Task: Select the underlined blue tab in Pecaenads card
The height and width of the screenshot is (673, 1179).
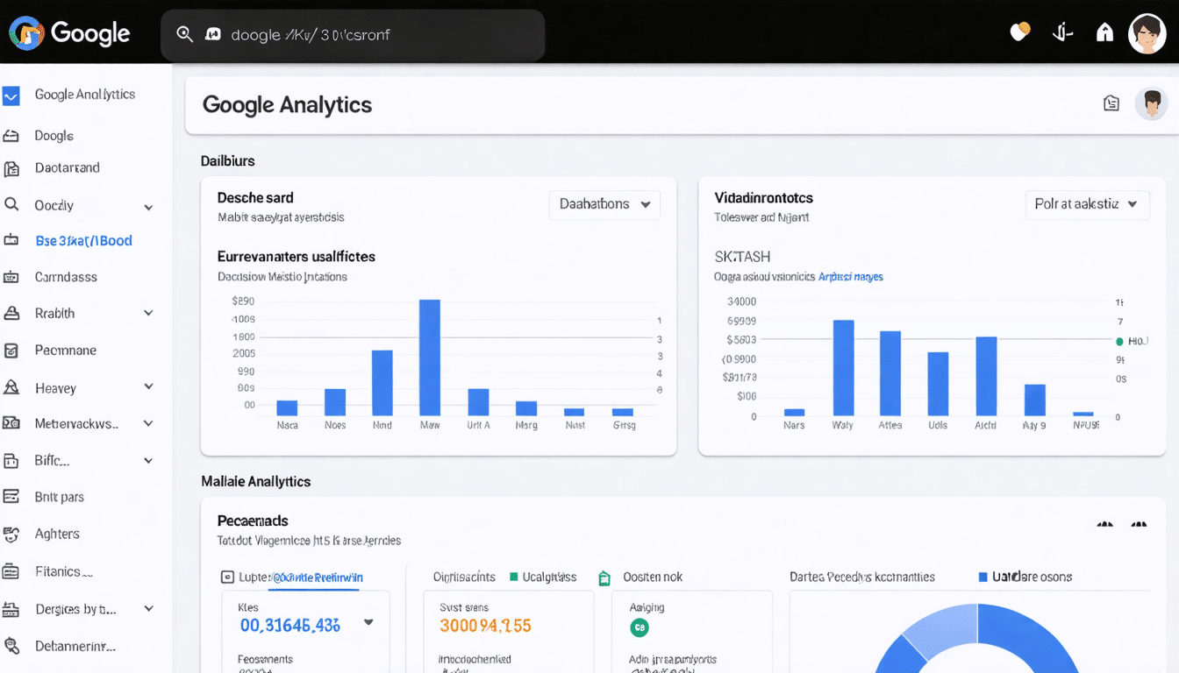Action: tap(317, 577)
